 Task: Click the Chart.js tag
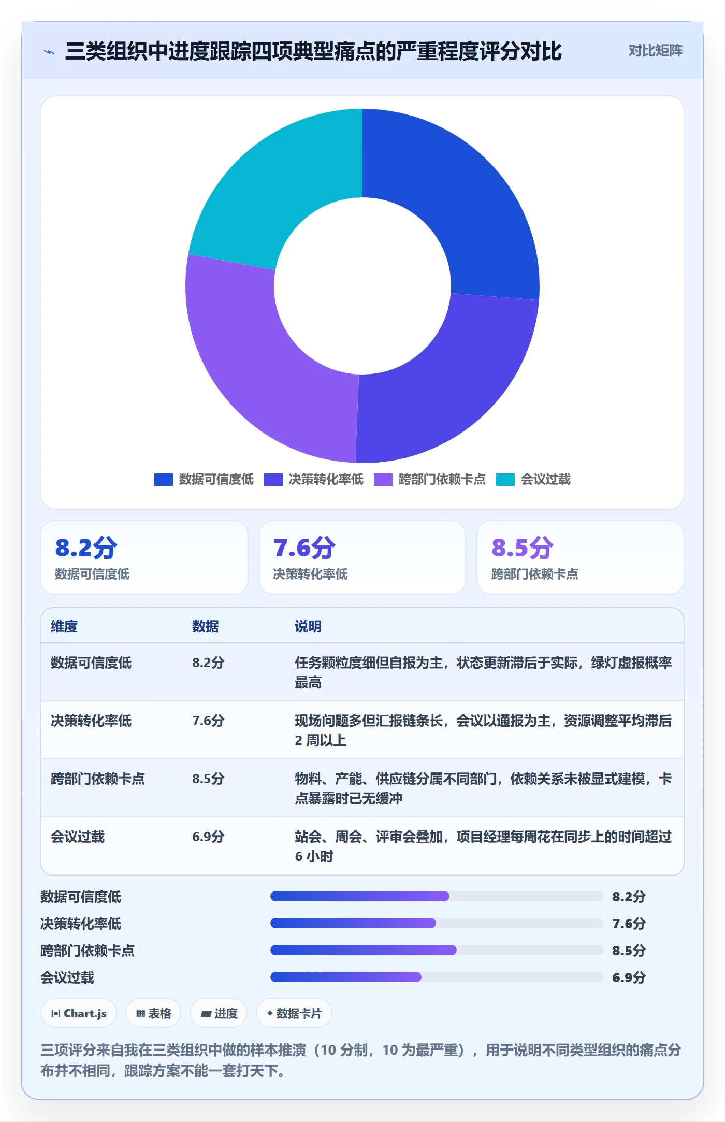click(x=79, y=1013)
